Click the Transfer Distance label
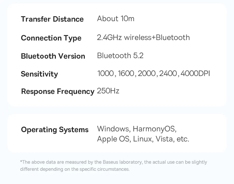 [x=52, y=19]
